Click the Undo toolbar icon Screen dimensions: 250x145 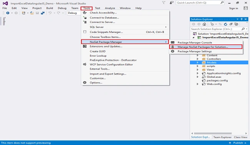click(x=50, y=13)
